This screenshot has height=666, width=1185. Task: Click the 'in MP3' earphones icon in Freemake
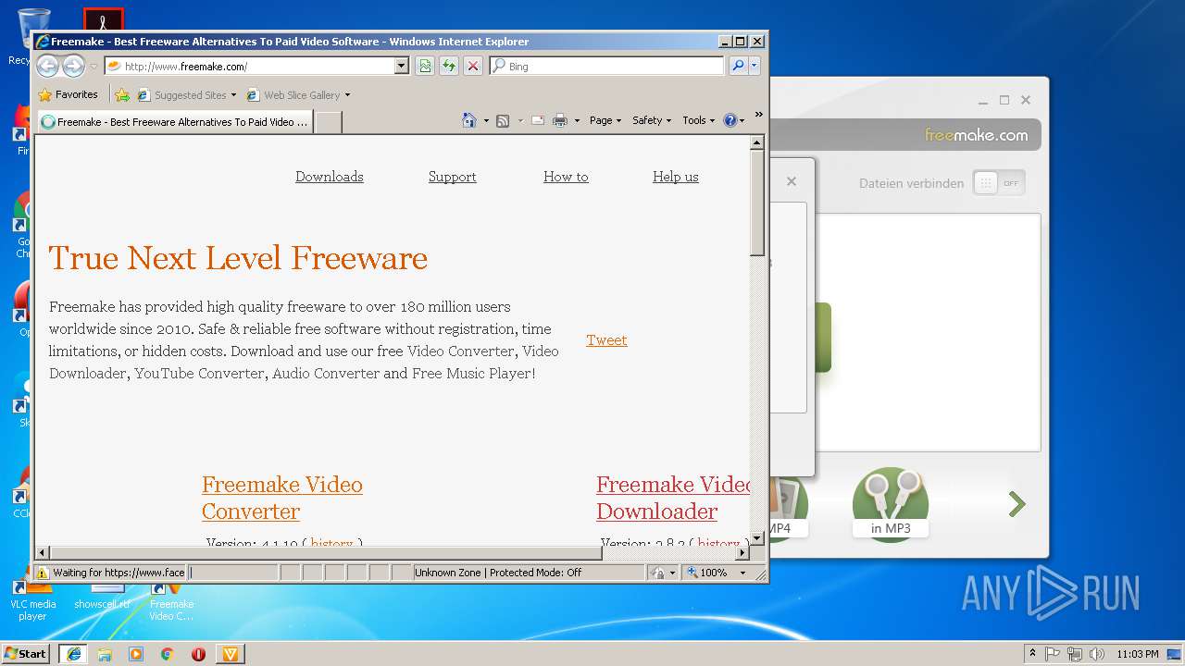point(890,504)
